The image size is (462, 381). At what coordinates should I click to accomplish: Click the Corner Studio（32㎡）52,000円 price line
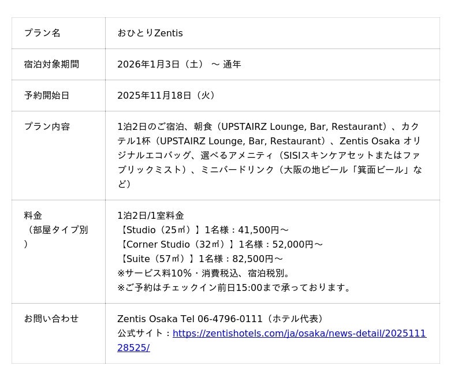(x=220, y=245)
